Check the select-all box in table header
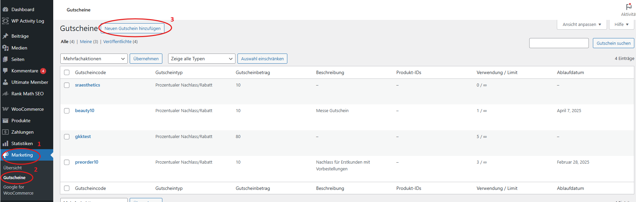 [67, 72]
